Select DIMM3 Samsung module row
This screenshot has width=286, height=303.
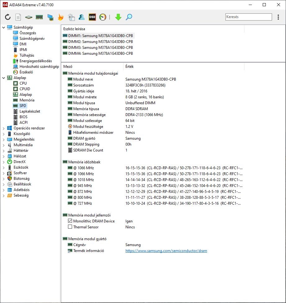point(101,48)
